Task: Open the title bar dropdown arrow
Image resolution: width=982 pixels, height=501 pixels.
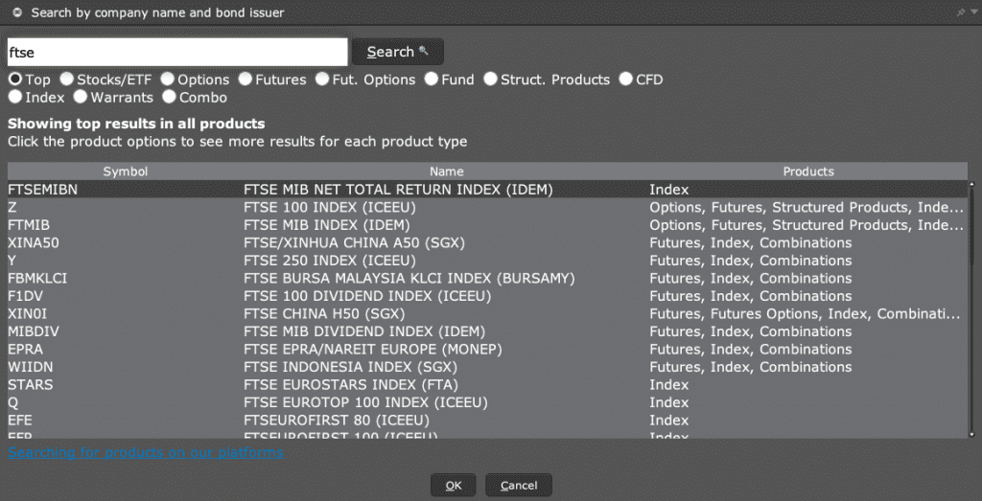Action: (973, 12)
